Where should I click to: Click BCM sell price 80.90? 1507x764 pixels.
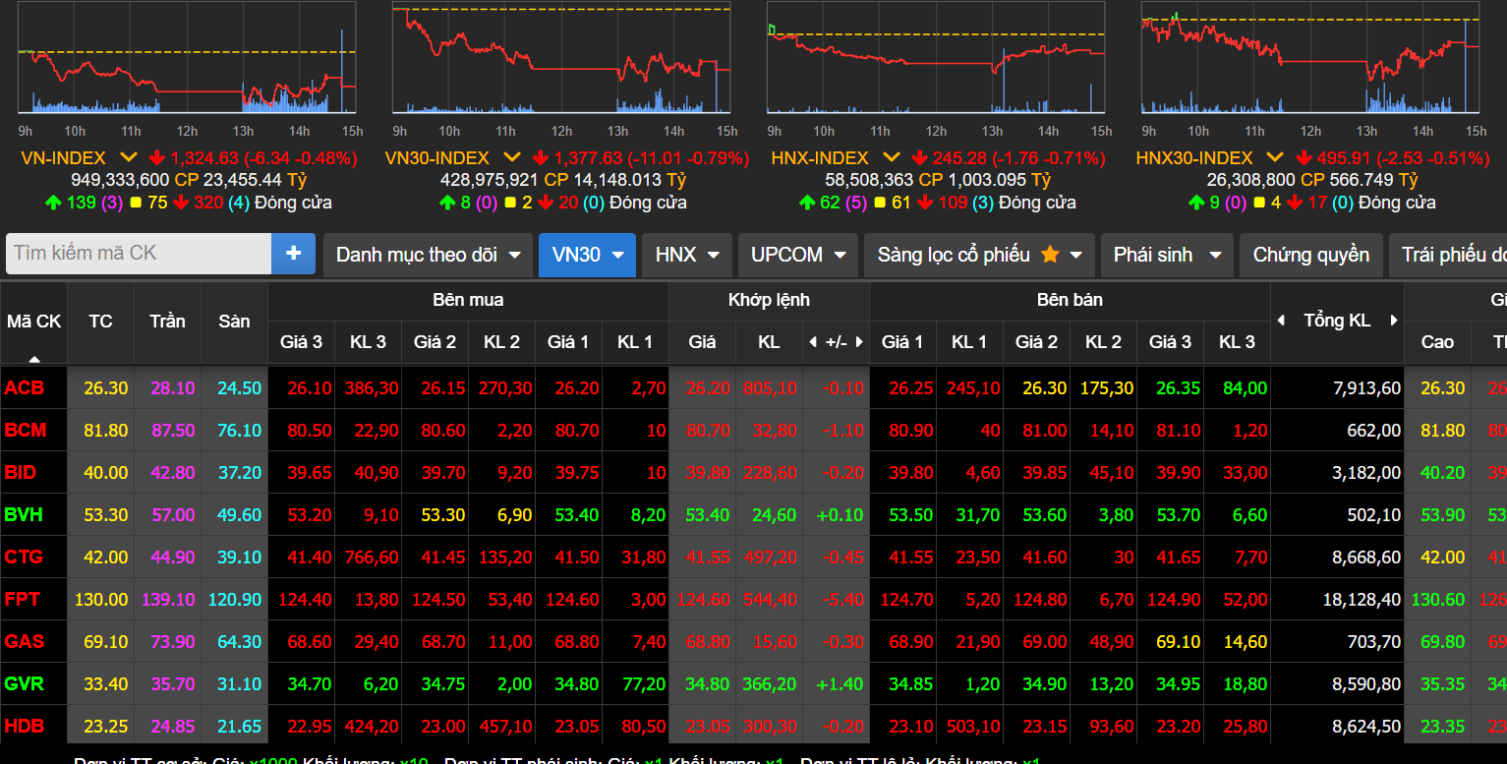pyautogui.click(x=911, y=431)
